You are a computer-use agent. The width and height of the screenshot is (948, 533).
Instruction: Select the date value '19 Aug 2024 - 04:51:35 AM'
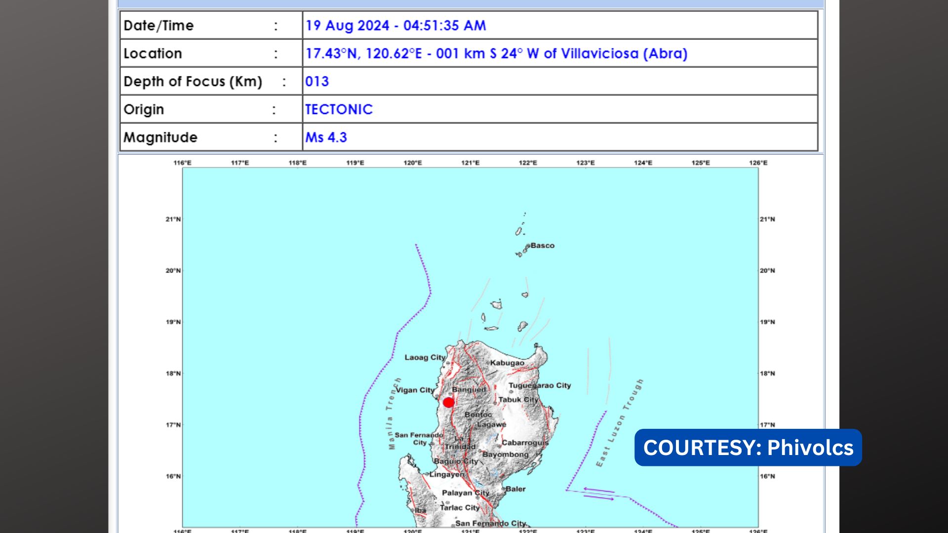pos(395,26)
